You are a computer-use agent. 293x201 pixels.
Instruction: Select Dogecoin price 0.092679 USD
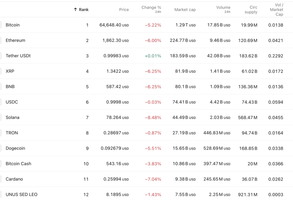[115, 148]
